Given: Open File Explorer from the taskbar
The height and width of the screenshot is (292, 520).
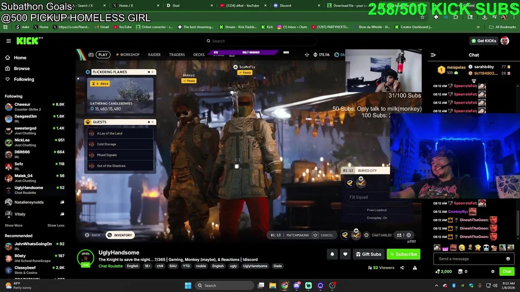Looking at the screenshot, I should (x=273, y=286).
